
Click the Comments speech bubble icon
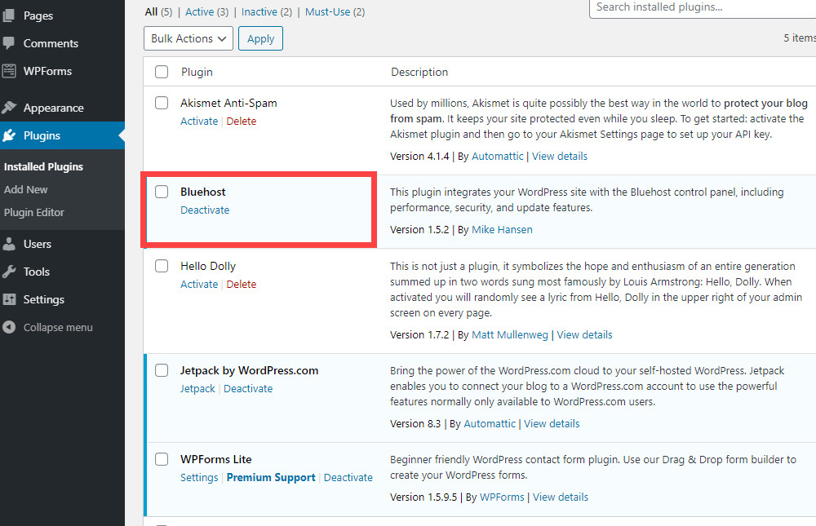pos(9,43)
